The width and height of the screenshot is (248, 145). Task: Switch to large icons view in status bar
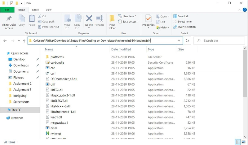click(x=243, y=142)
